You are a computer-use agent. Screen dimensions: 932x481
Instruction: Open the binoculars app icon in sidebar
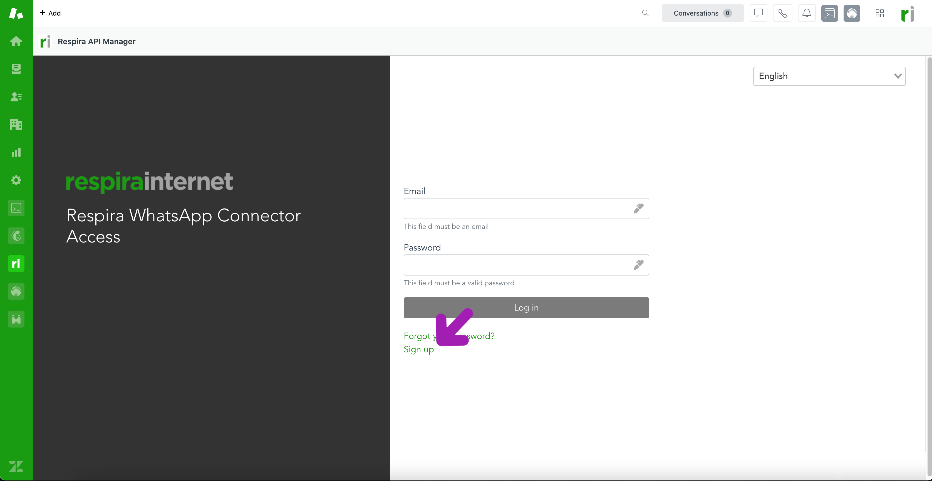pyautogui.click(x=16, y=319)
